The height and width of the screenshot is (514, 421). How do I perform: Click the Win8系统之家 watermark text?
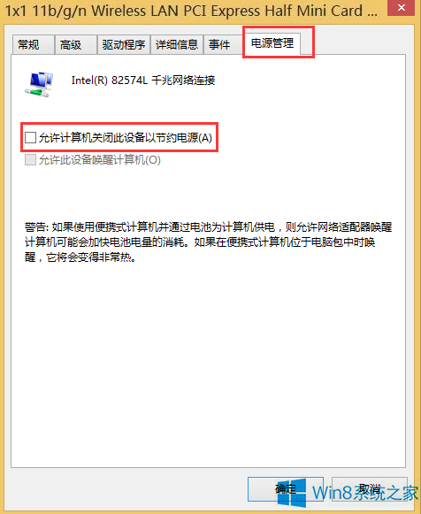pos(365,493)
